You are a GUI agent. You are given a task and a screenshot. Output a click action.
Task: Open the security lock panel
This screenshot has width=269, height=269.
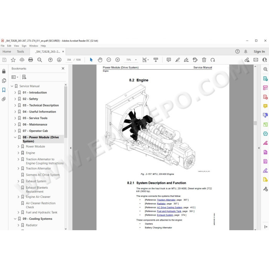[x=4, y=71]
